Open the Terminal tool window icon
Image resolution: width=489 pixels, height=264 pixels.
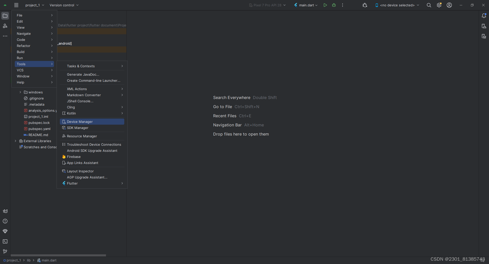point(5,241)
